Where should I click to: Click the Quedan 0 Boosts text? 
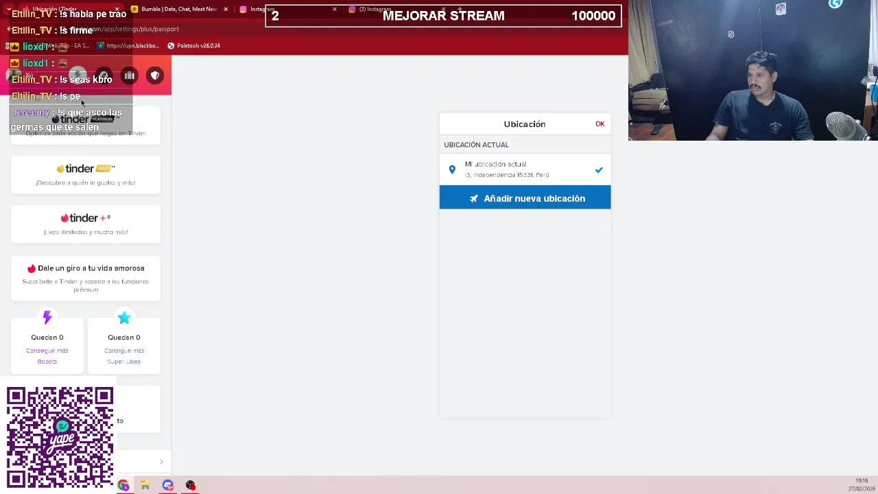47,338
